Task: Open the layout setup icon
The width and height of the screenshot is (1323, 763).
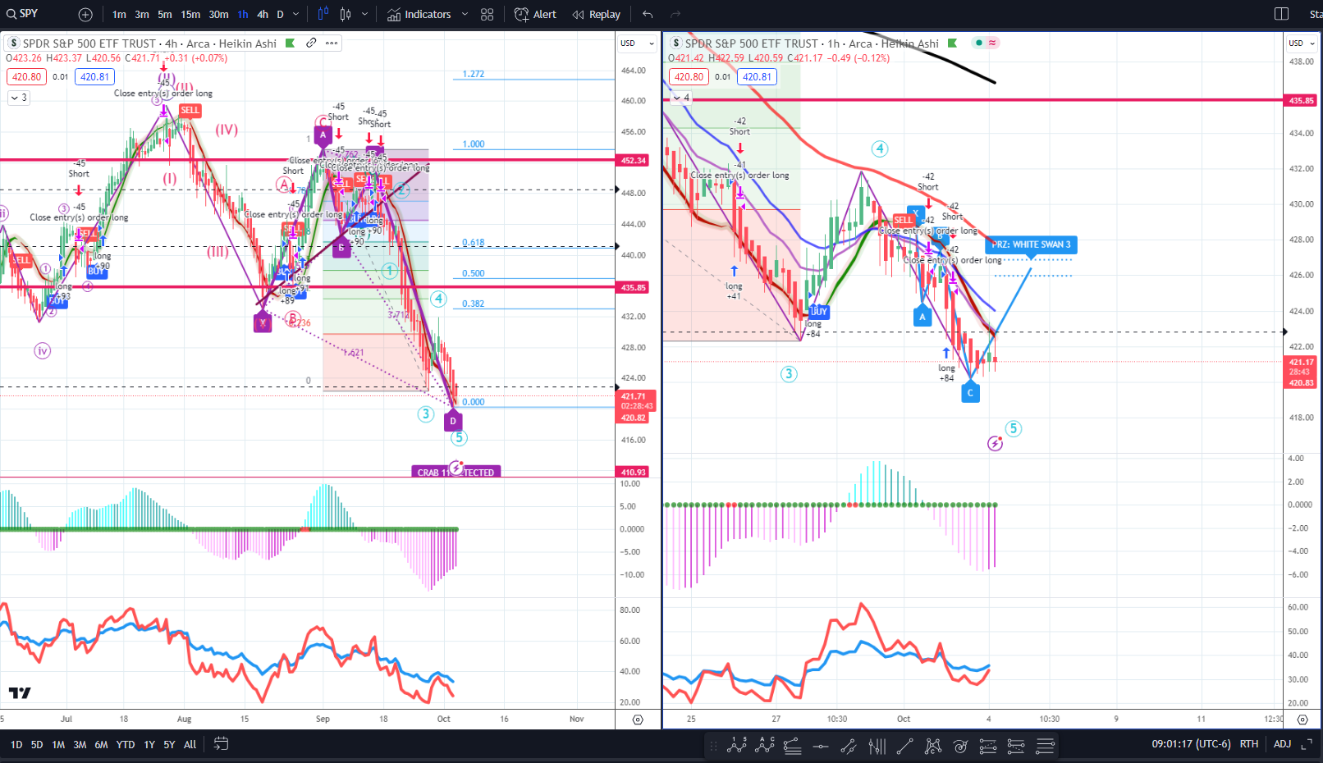Action: point(1281,14)
